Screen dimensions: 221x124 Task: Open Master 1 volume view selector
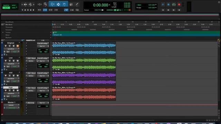[11, 105]
